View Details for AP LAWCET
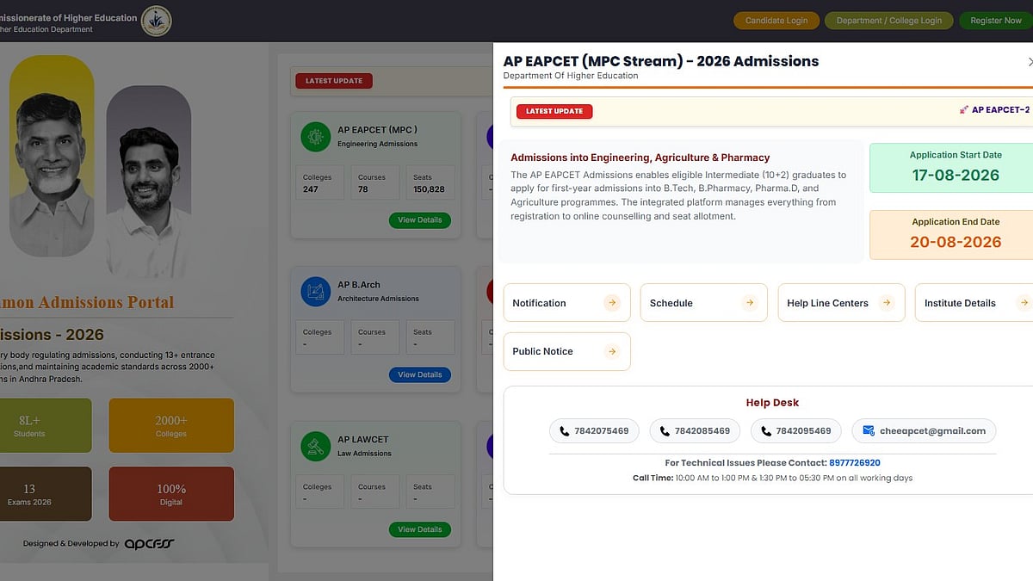The width and height of the screenshot is (1033, 581). pyautogui.click(x=419, y=530)
